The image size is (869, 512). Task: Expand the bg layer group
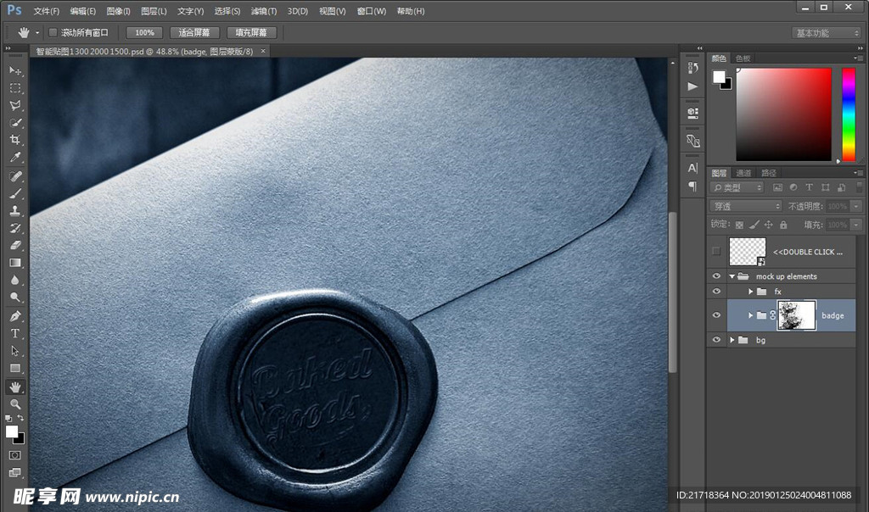[732, 340]
